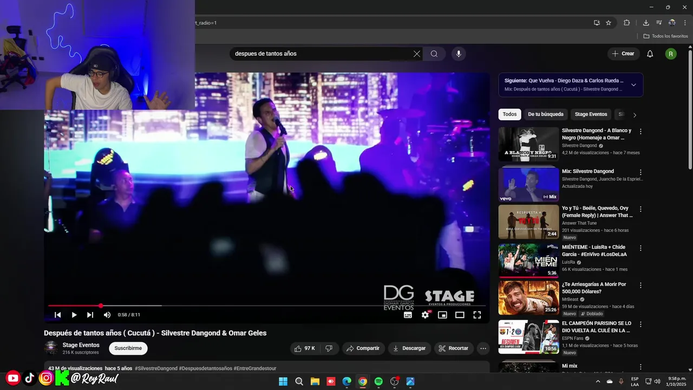Run search with the magnifier button
The width and height of the screenshot is (693, 390).
tap(434, 54)
